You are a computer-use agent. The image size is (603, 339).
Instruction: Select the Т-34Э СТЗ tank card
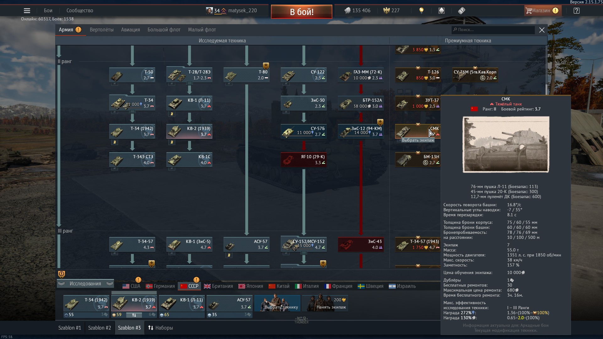coord(132,160)
